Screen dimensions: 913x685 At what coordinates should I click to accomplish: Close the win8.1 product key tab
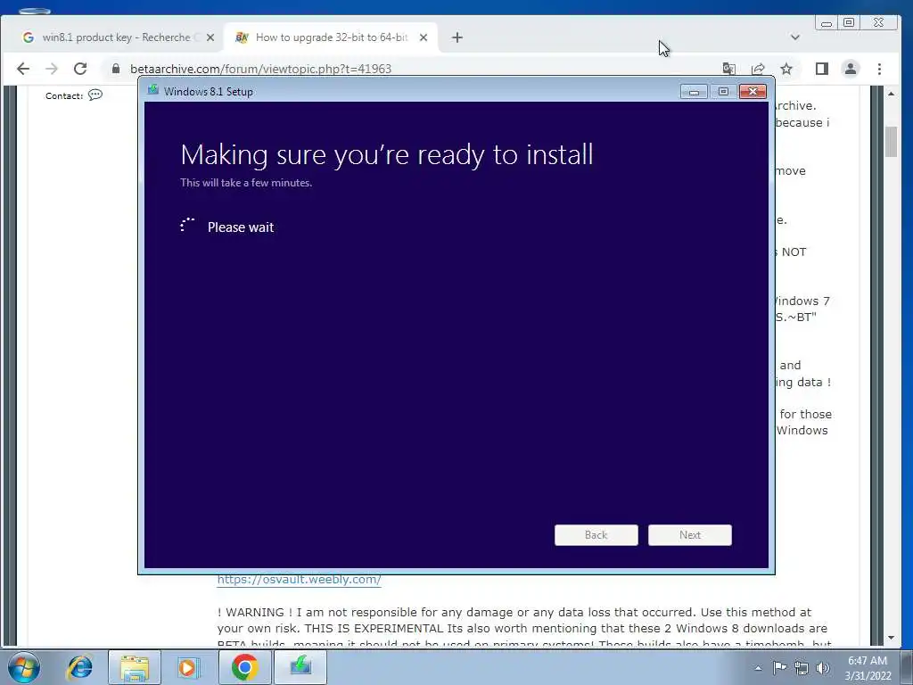210,37
